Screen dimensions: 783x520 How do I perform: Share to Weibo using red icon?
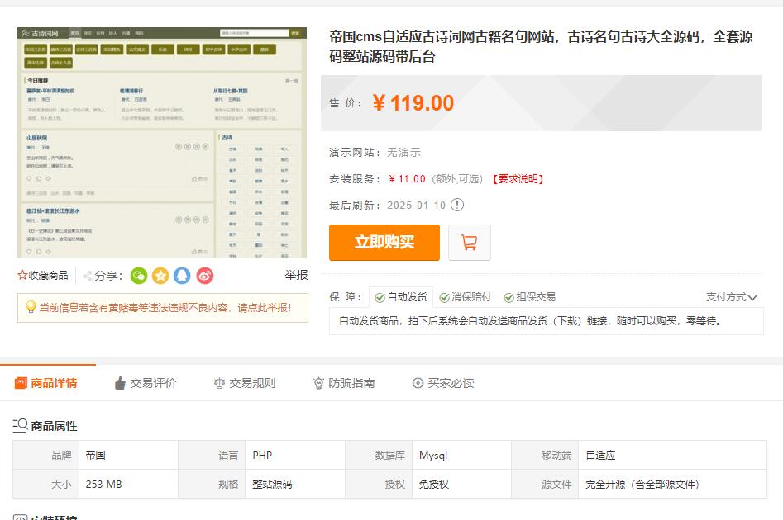point(205,276)
